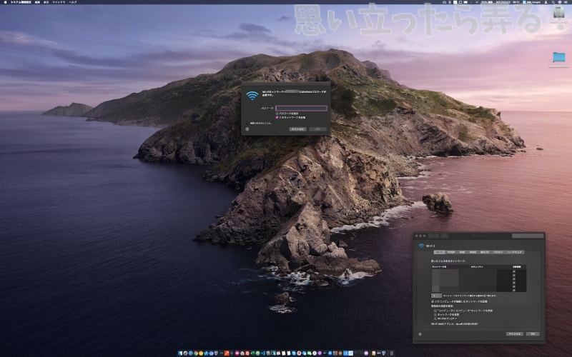
Task: Open help in the Wi-Fi password dialog
Action: click(247, 129)
